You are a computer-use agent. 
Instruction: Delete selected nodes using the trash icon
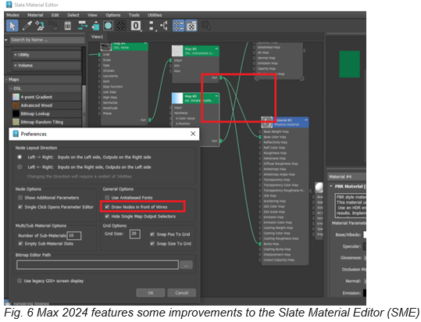click(x=68, y=26)
